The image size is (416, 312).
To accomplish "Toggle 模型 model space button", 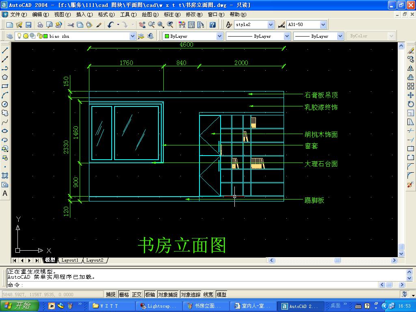I will click(x=221, y=295).
